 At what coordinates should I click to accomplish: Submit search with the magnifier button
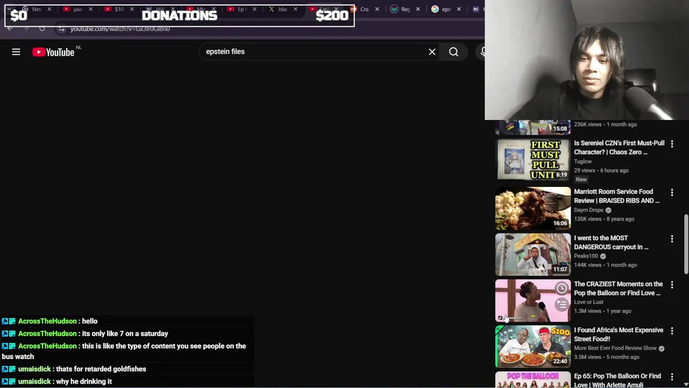454,52
